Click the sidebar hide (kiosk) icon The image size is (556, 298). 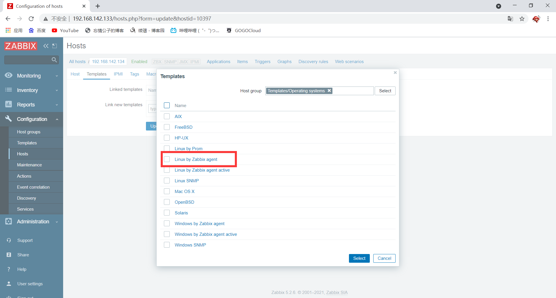point(54,46)
